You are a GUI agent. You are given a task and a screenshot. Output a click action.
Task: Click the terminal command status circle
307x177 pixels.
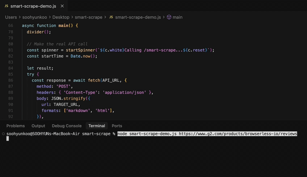3,134
